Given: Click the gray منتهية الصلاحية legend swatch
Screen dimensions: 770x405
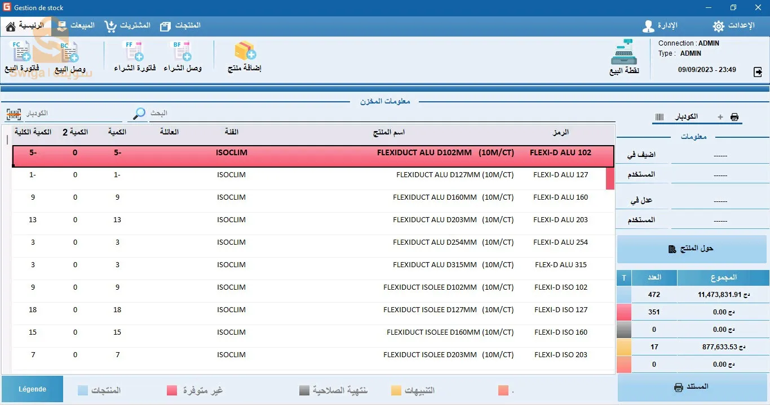Looking at the screenshot, I should coord(304,390).
